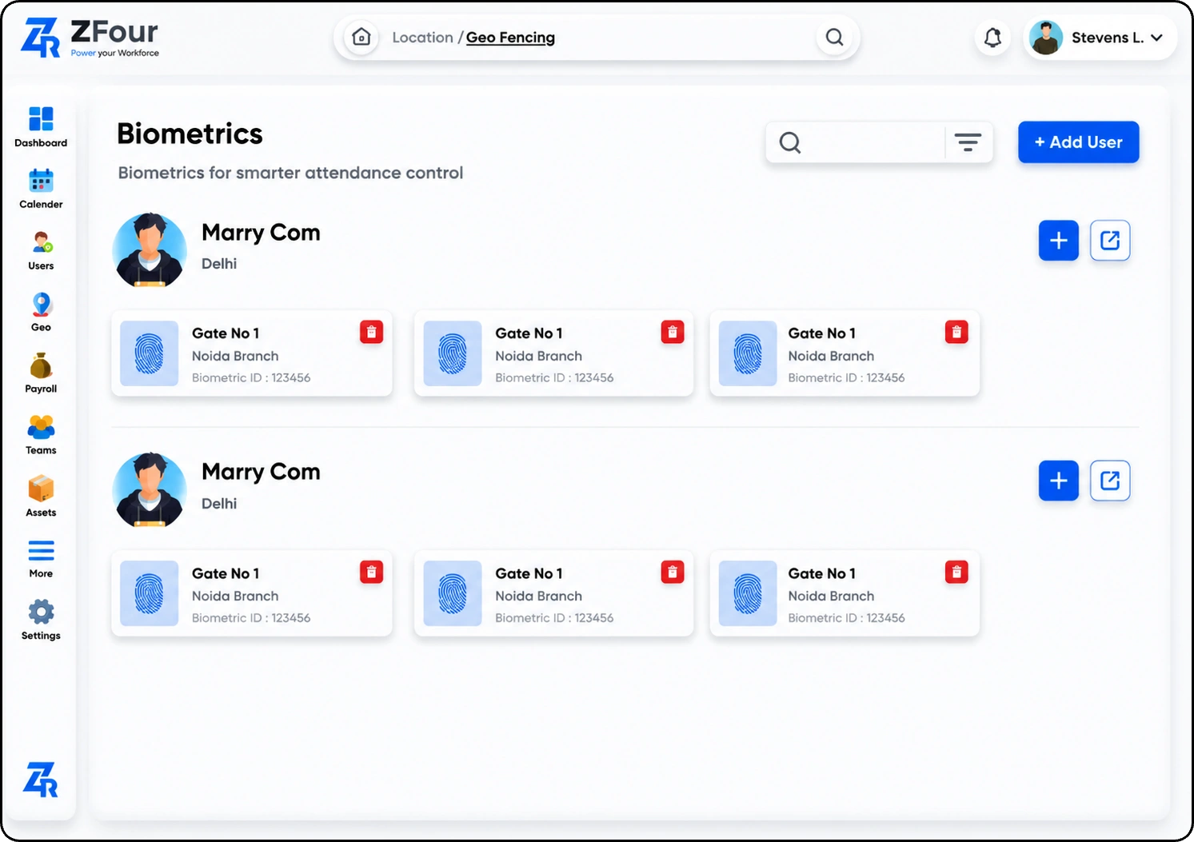The image size is (1194, 842).
Task: Open the Dashboard sidebar item
Action: 41,127
